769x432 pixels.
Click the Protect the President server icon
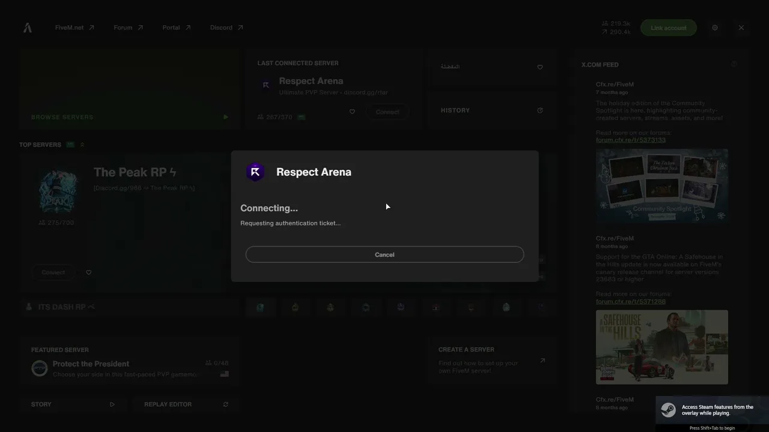40,368
